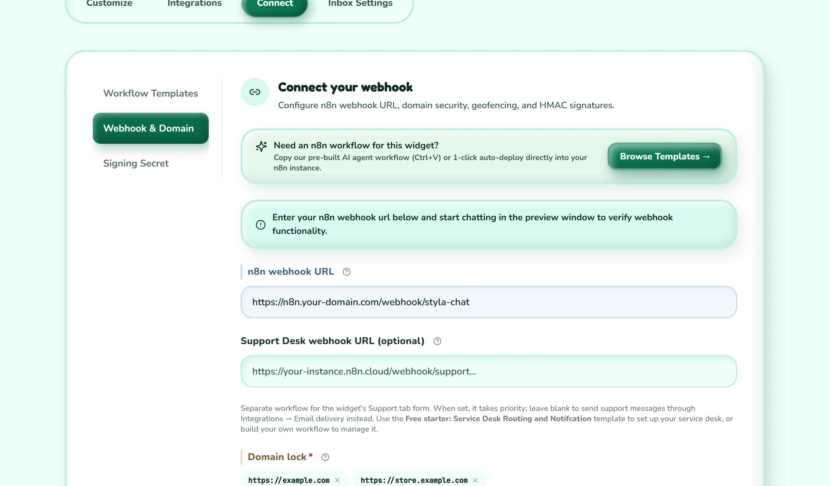The width and height of the screenshot is (830, 486).
Task: Open the Inbox Settings tab
Action: point(360,4)
